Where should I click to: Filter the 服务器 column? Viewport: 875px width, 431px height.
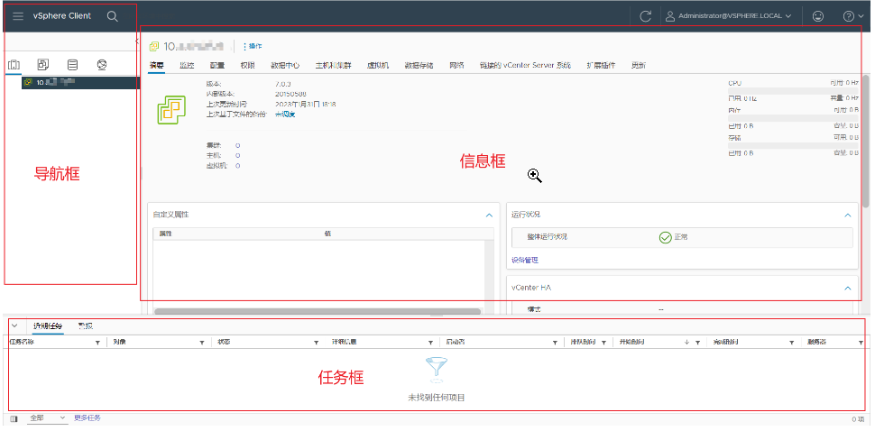(x=861, y=343)
